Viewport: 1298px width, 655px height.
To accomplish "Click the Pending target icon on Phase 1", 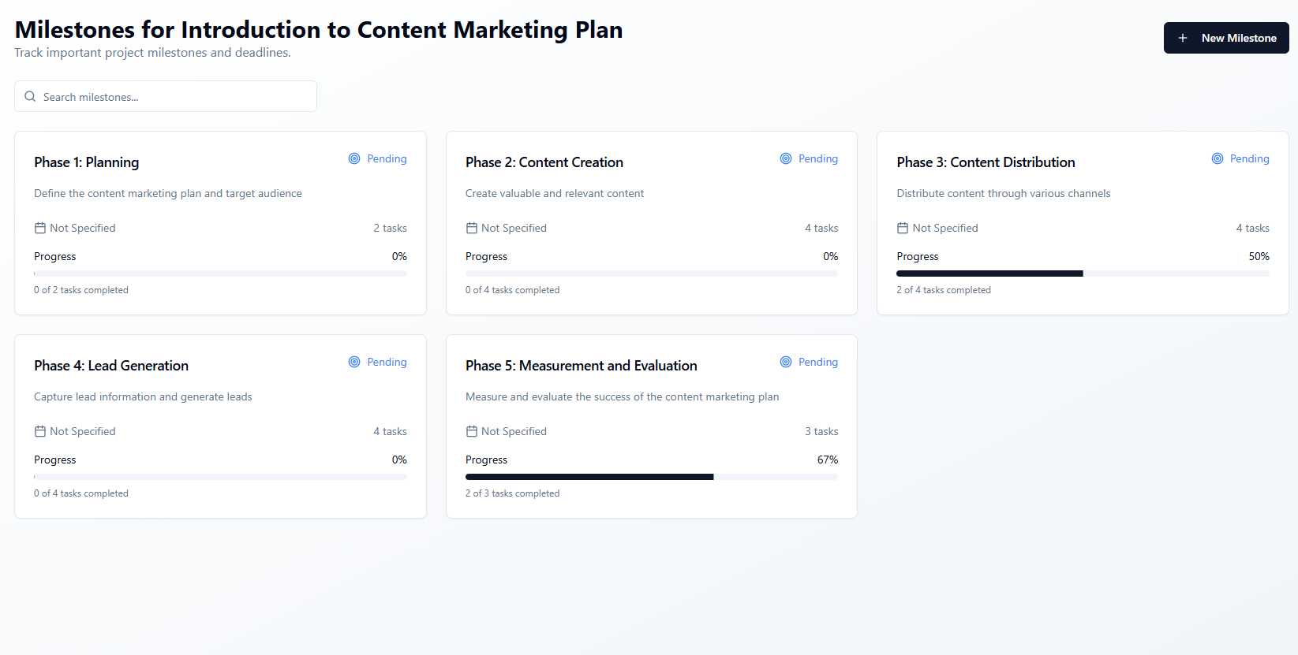I will [354, 158].
